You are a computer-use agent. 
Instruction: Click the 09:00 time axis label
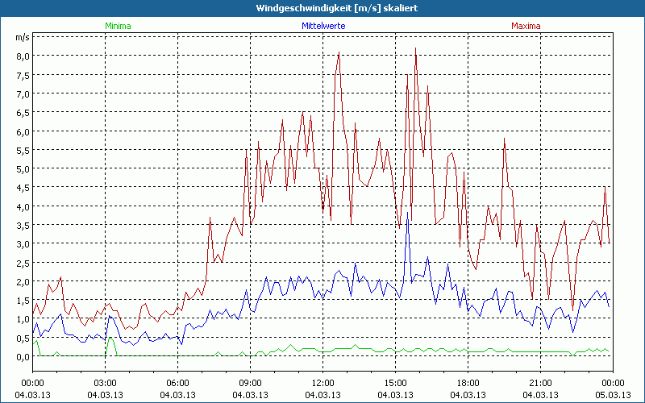(x=250, y=384)
